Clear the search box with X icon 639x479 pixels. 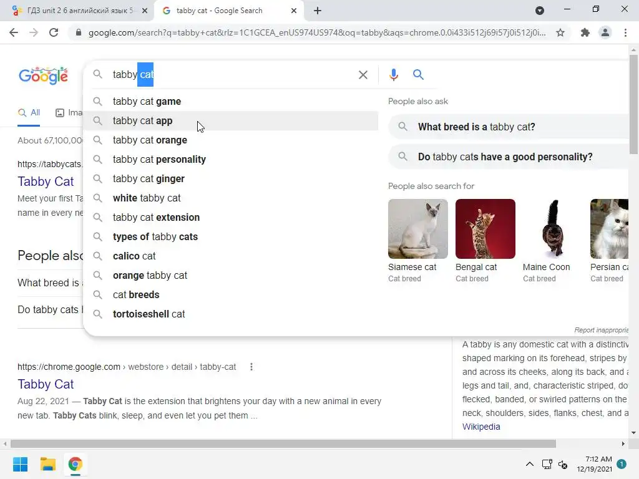pyautogui.click(x=363, y=75)
